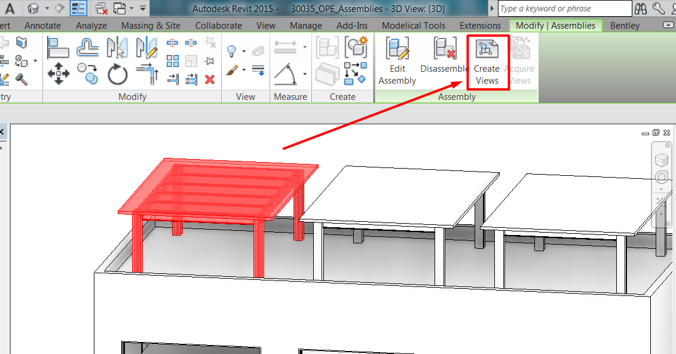Open Customize Quick Access Toolbar dropdown

pos(143,8)
